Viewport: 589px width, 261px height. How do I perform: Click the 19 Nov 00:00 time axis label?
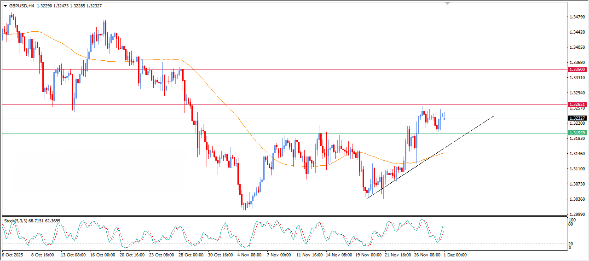369,255
